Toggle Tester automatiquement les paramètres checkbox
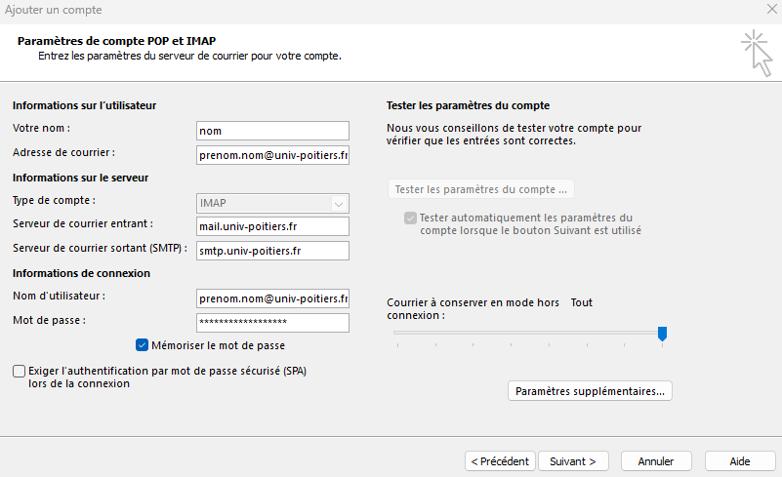Screen dimensions: 782x477 (x=410, y=218)
